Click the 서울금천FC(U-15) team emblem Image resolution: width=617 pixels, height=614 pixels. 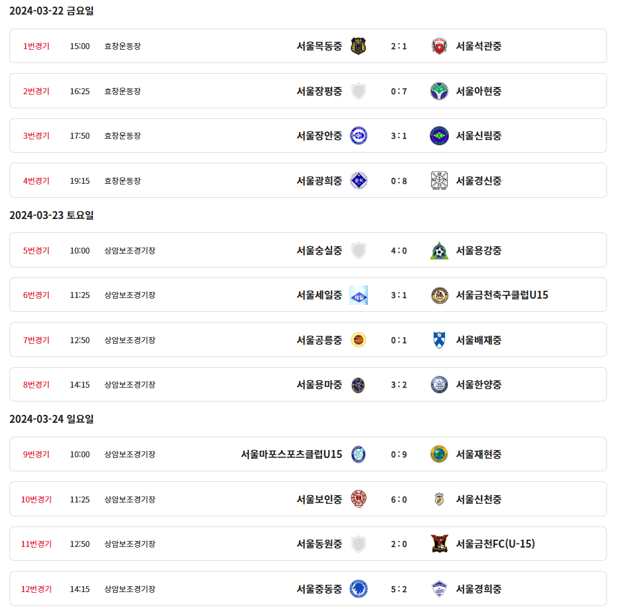coord(439,544)
